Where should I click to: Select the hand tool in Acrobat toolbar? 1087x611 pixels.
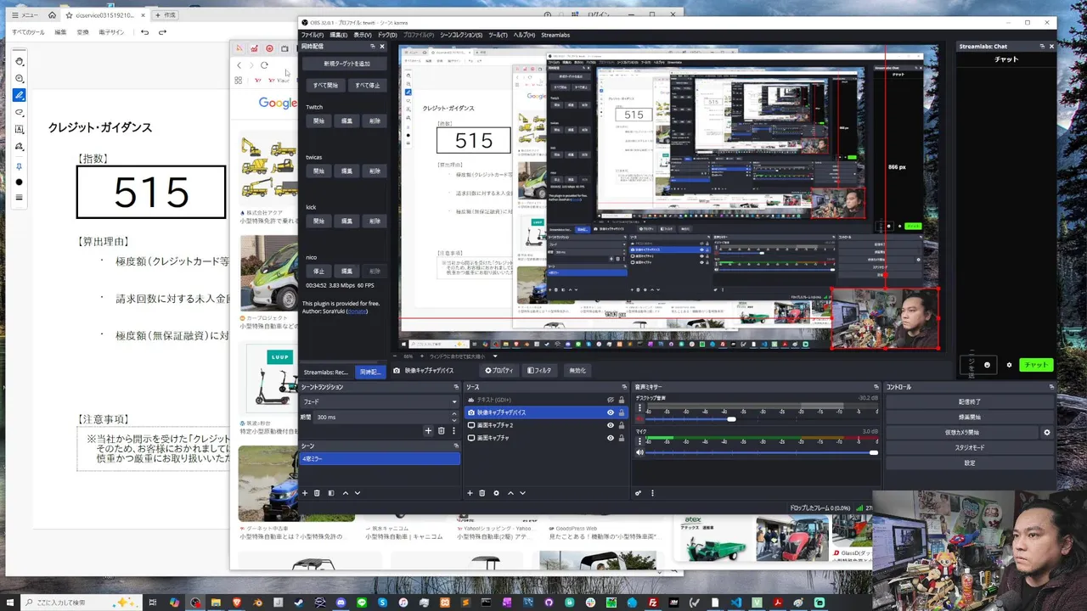pyautogui.click(x=19, y=61)
